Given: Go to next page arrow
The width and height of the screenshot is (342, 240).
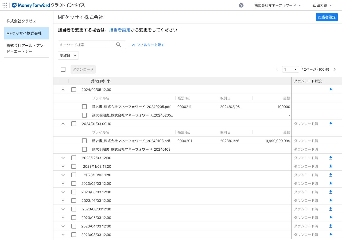Looking at the screenshot, I should (335, 69).
